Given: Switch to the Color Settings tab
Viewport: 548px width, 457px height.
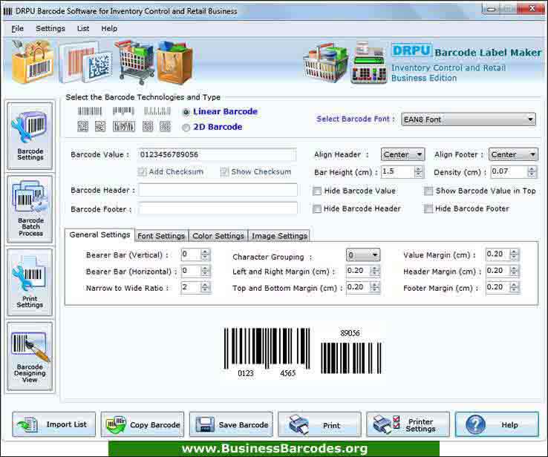Looking at the screenshot, I should pyautogui.click(x=218, y=236).
